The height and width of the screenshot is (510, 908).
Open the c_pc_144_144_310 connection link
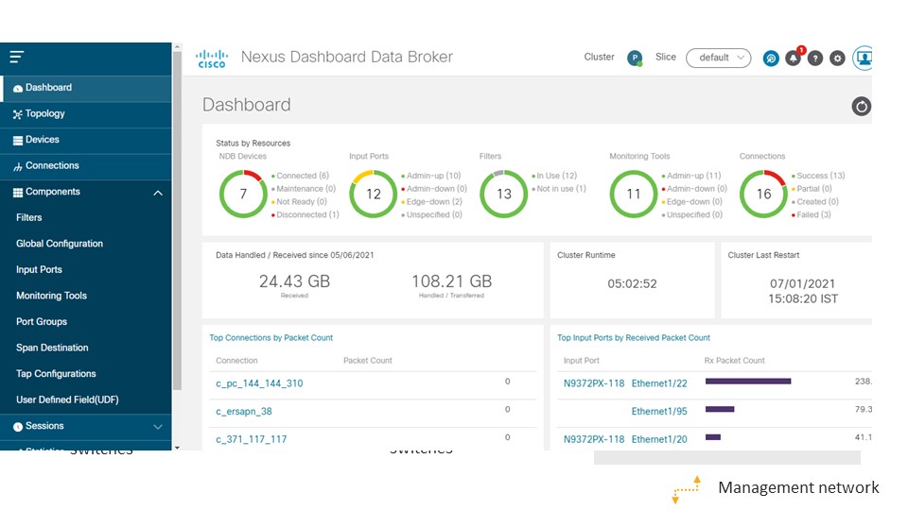pos(259,383)
